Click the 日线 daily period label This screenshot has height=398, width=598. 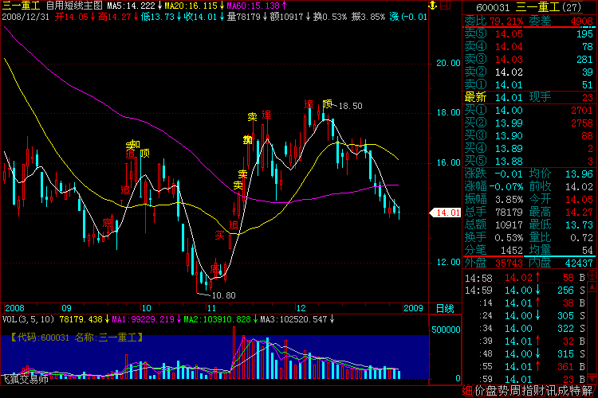point(445,309)
